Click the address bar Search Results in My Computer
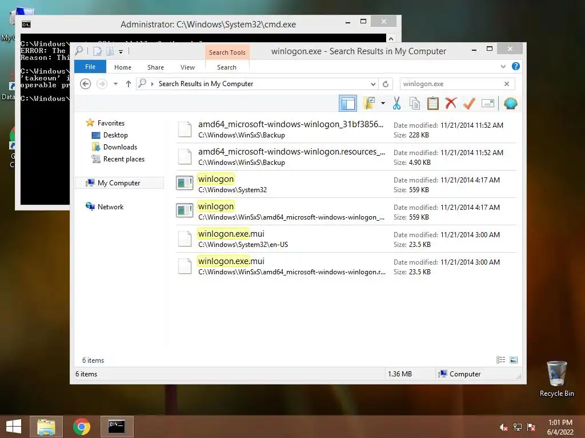Image resolution: width=585 pixels, height=438 pixels. [x=258, y=84]
